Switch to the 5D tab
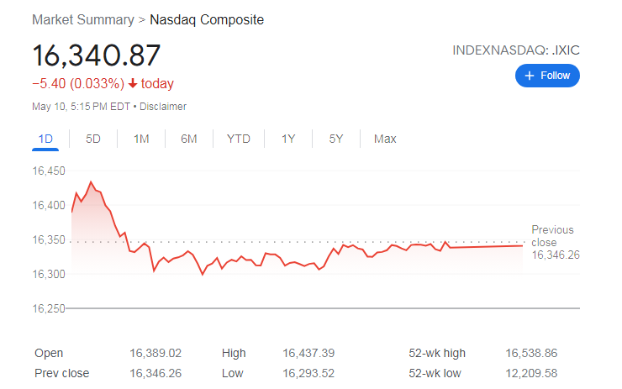Image resolution: width=622 pixels, height=389 pixels. coord(93,139)
